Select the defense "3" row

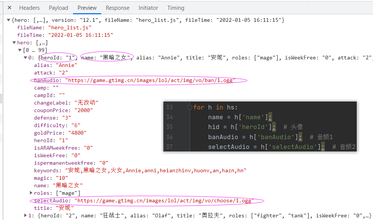pos(52,118)
